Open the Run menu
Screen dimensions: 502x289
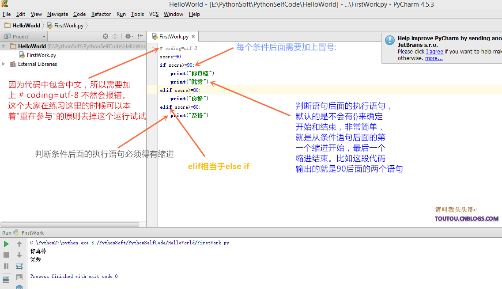[121, 14]
